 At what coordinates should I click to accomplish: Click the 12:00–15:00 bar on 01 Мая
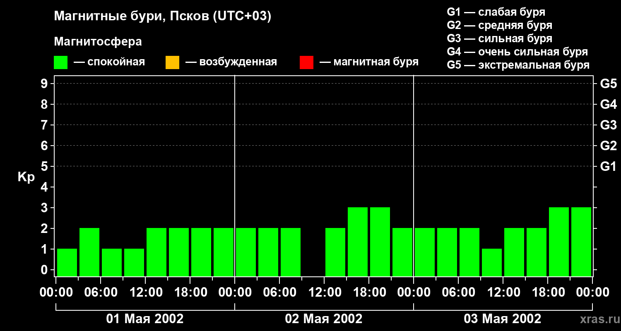click(156, 252)
